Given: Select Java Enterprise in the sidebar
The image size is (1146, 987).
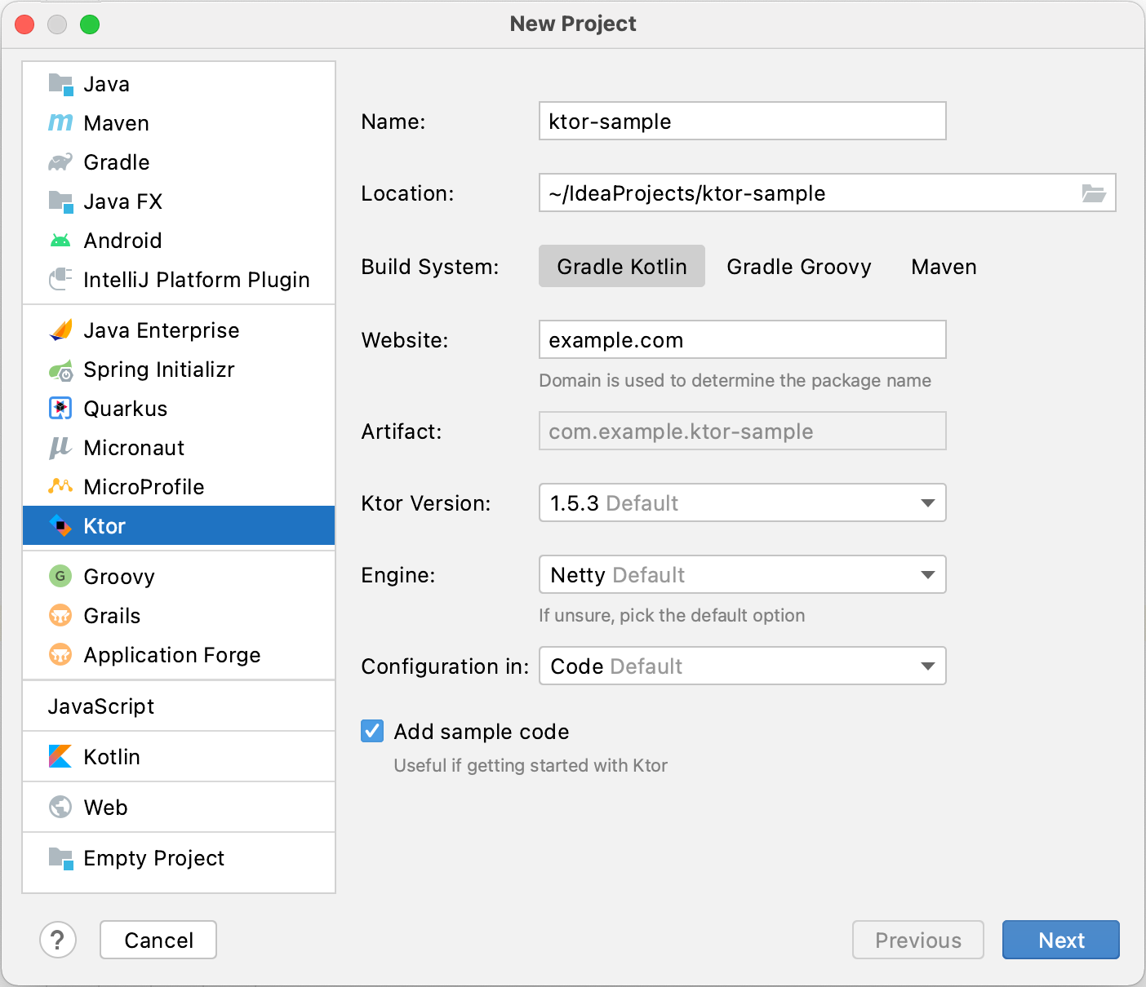Looking at the screenshot, I should (x=160, y=330).
